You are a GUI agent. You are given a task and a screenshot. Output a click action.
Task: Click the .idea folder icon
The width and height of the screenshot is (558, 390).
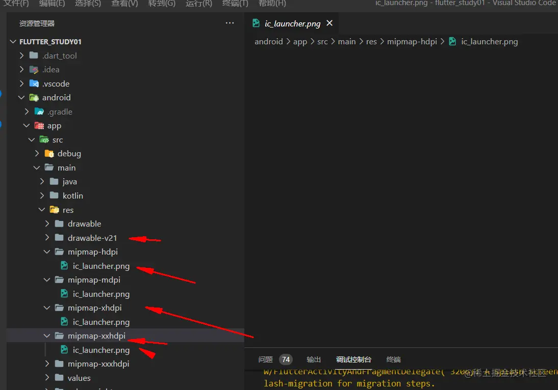[x=34, y=69]
